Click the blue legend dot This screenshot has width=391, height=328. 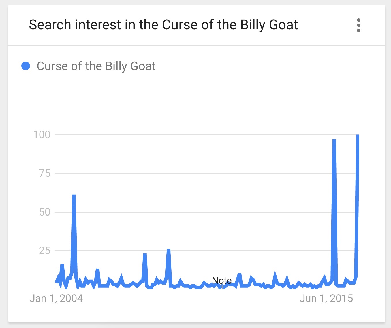[x=26, y=66]
